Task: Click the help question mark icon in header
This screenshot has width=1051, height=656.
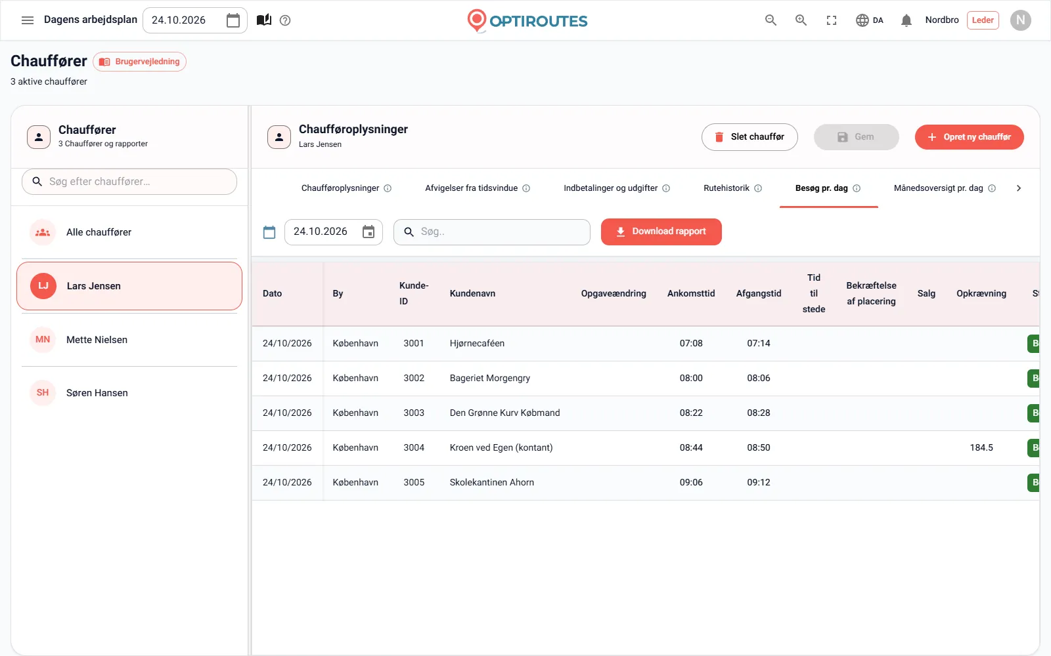Action: [285, 20]
